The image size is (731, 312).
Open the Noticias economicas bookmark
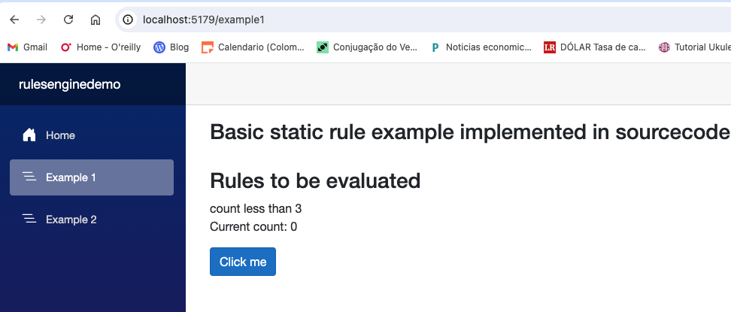(x=481, y=47)
